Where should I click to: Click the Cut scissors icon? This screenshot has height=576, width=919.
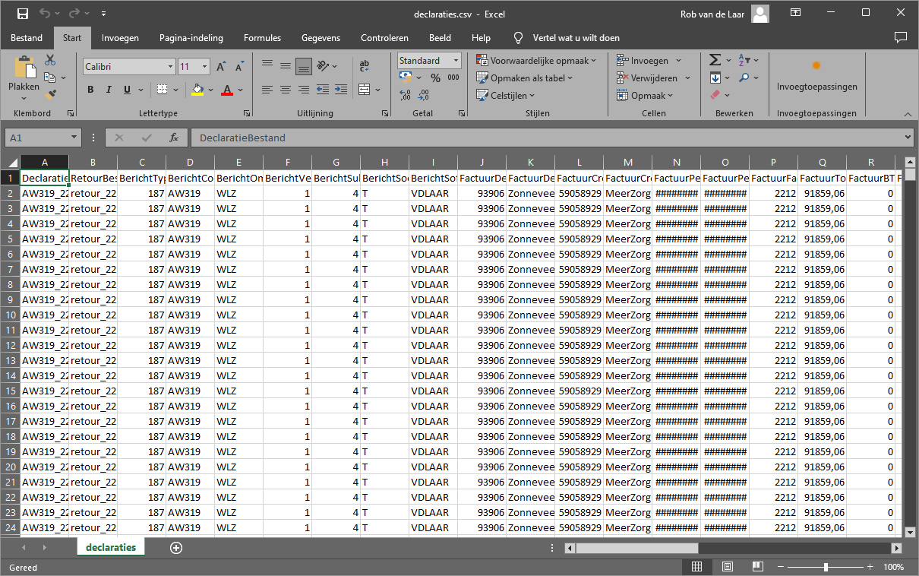point(50,60)
